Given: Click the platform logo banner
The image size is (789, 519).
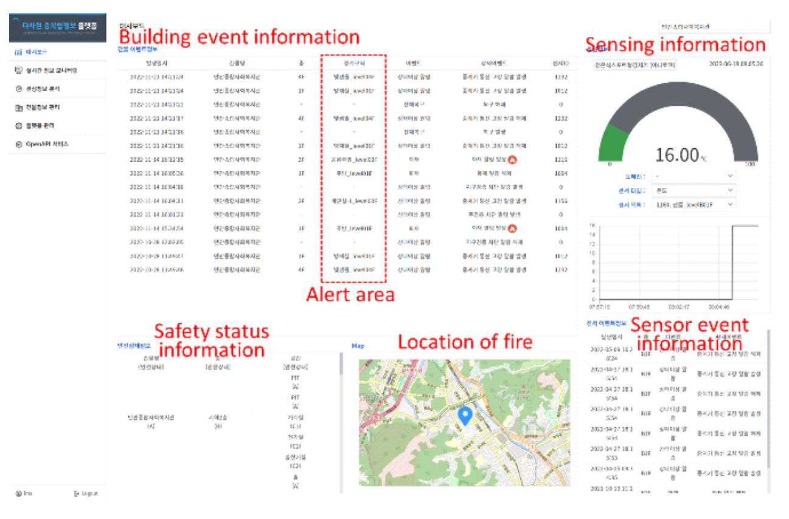Looking at the screenshot, I should pyautogui.click(x=58, y=28).
